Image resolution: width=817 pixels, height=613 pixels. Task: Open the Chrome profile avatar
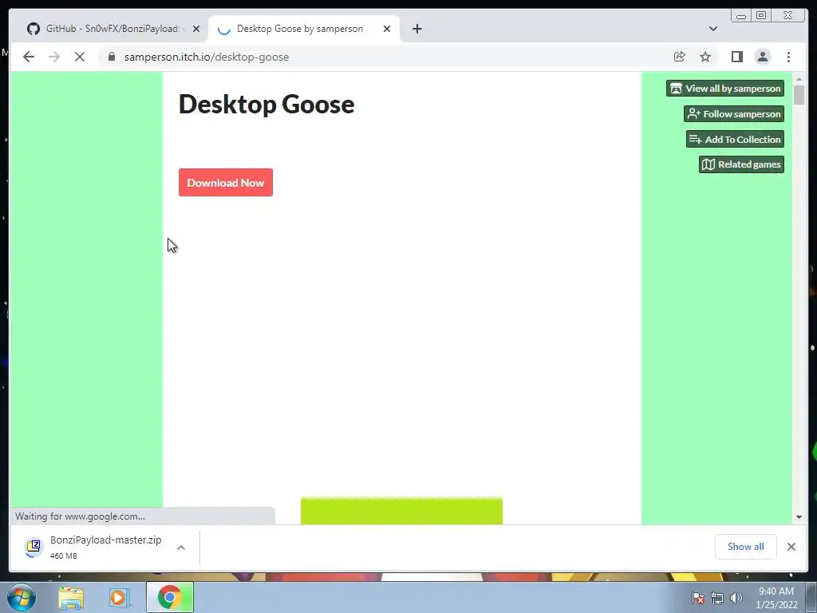[763, 57]
